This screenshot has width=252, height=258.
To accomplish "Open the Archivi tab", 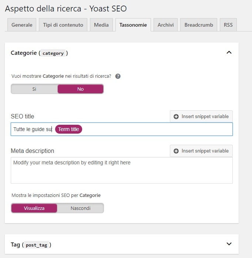I will click(x=165, y=25).
